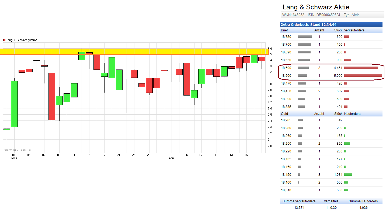386x212 pixels.
Task: Click the date range text 29.02.16 – 19.04.16
Action: click(x=18, y=150)
